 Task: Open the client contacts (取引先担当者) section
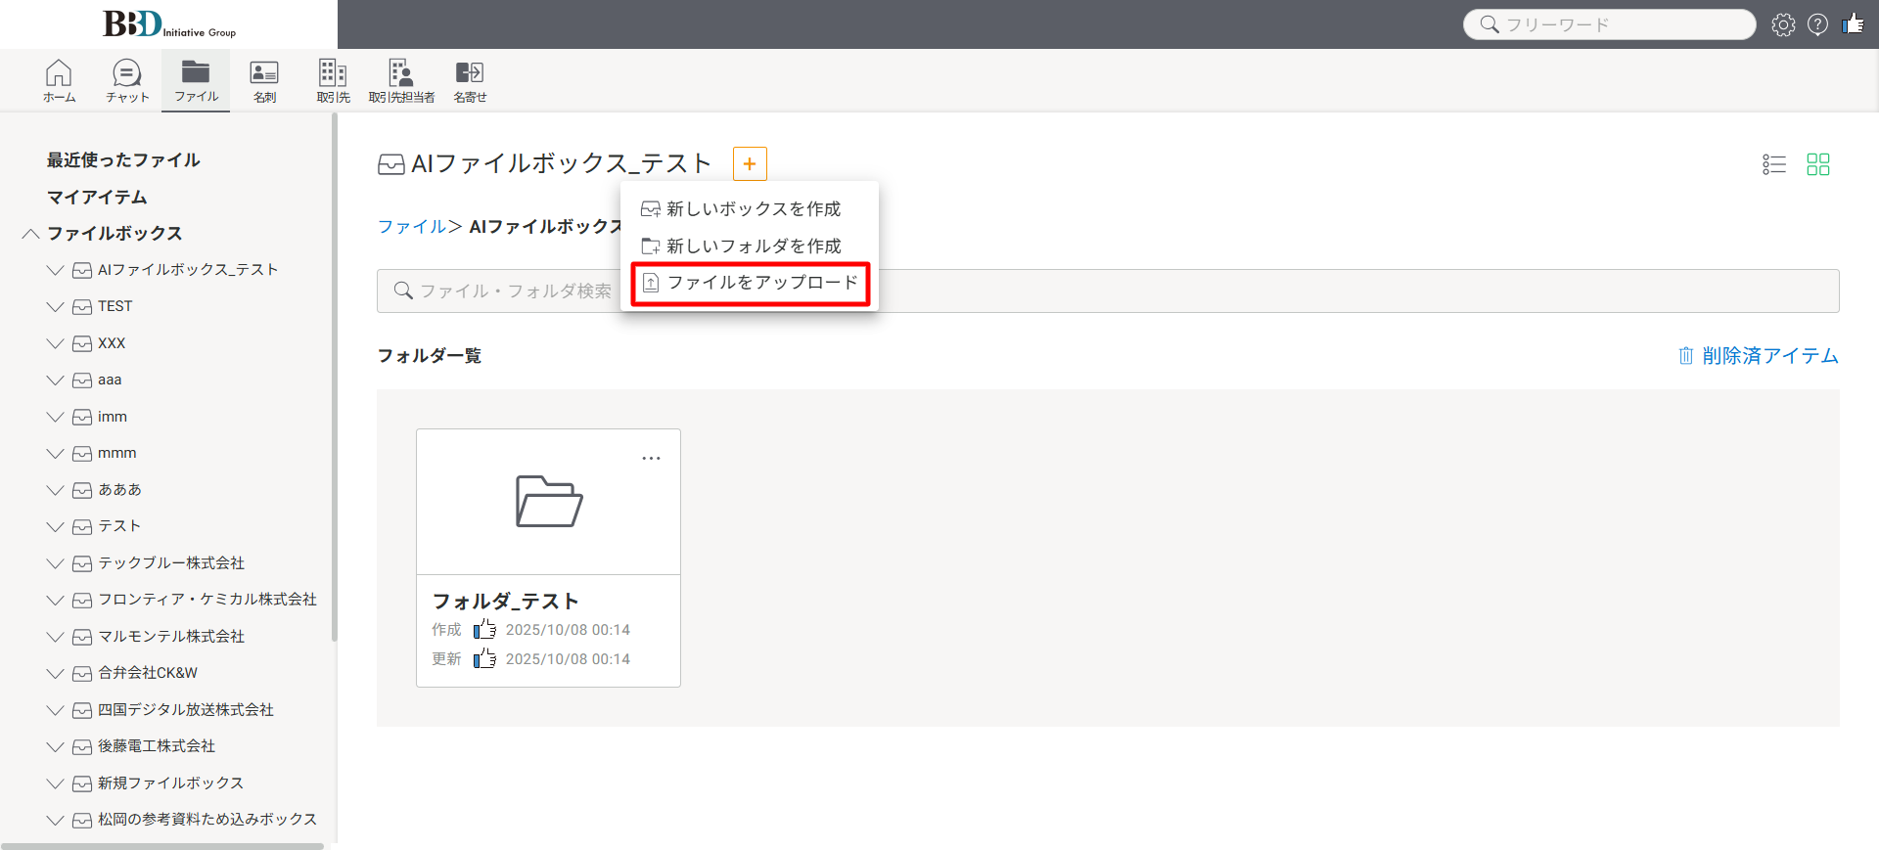coord(401,80)
